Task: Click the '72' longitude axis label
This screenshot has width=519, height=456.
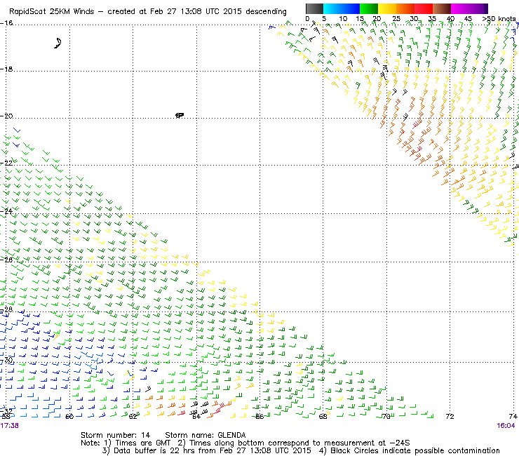Action: pos(450,416)
